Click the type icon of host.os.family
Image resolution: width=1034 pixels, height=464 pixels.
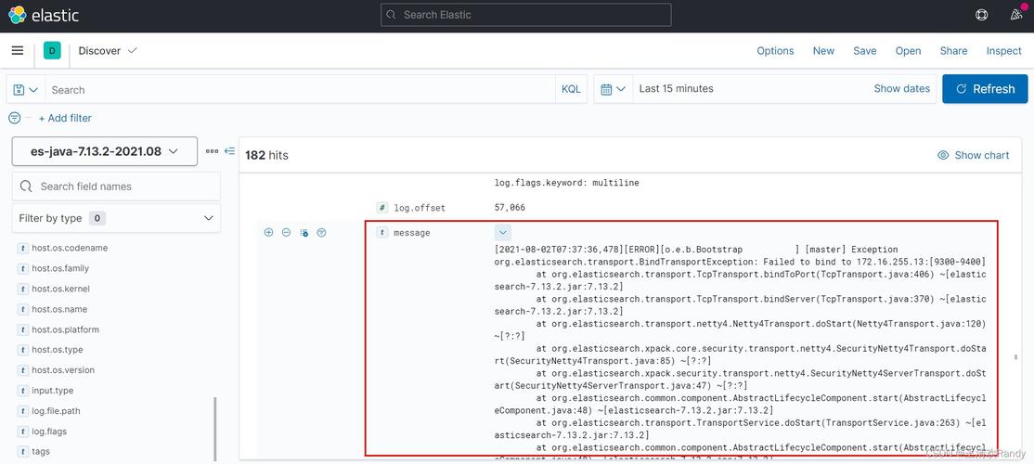pyautogui.click(x=23, y=269)
